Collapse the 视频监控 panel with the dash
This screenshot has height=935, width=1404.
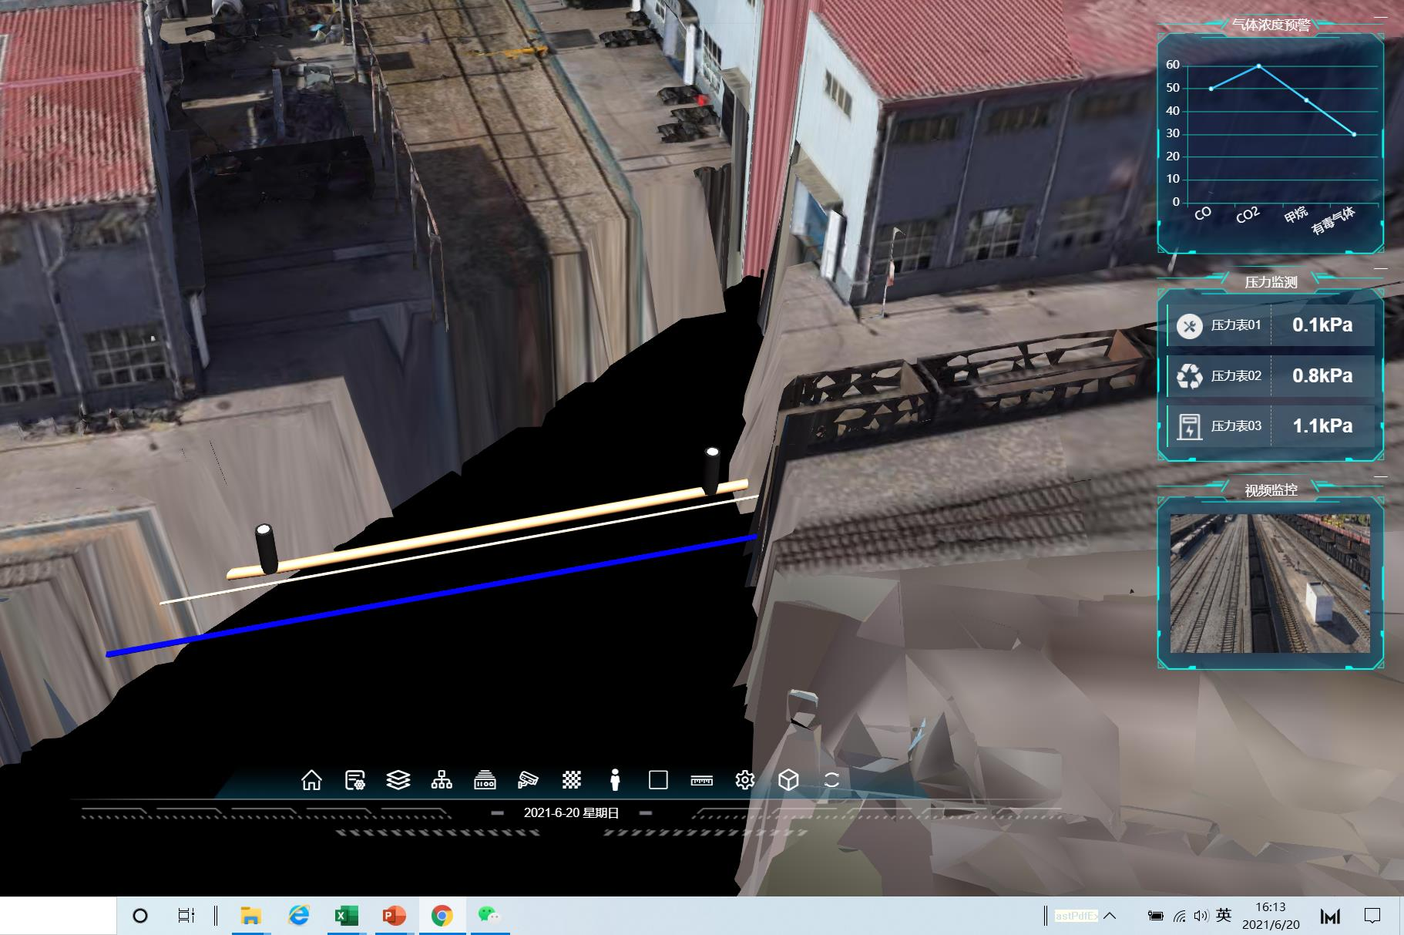(1379, 476)
